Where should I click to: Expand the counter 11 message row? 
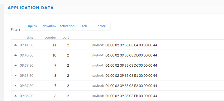118,45
